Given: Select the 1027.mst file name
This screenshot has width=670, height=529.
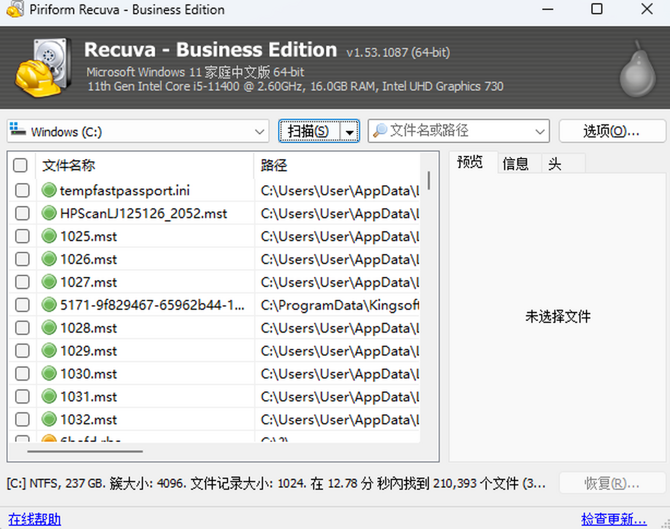Looking at the screenshot, I should pyautogui.click(x=89, y=282).
